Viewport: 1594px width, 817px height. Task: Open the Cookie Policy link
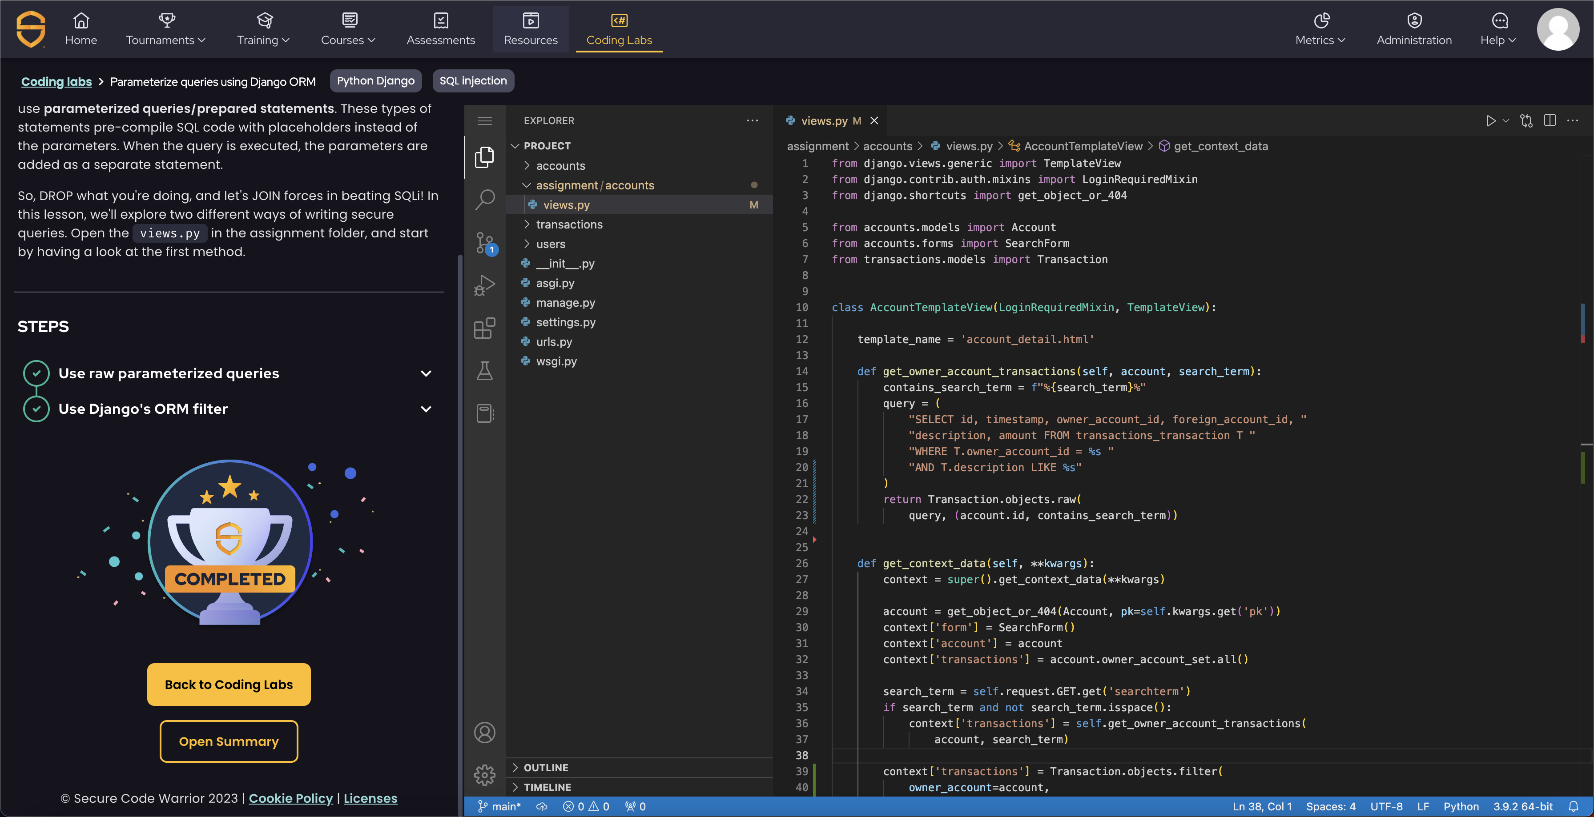pyautogui.click(x=290, y=798)
